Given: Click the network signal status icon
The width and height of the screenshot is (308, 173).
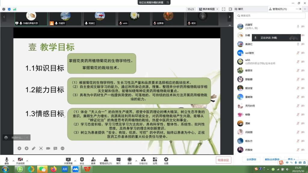Looking at the screenshot, I should (14, 9).
